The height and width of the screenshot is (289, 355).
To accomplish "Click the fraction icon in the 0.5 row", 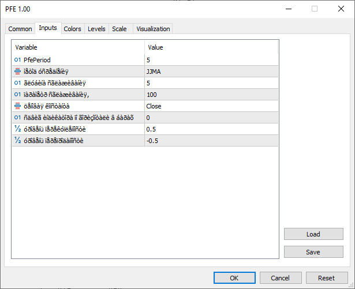I will click(17, 129).
